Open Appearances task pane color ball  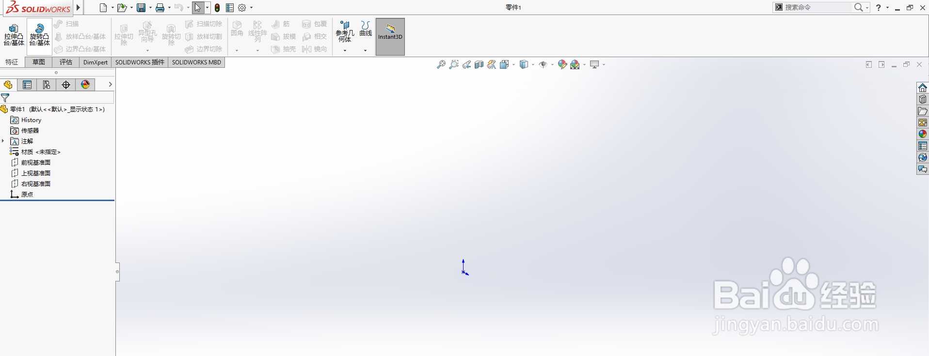tap(923, 134)
